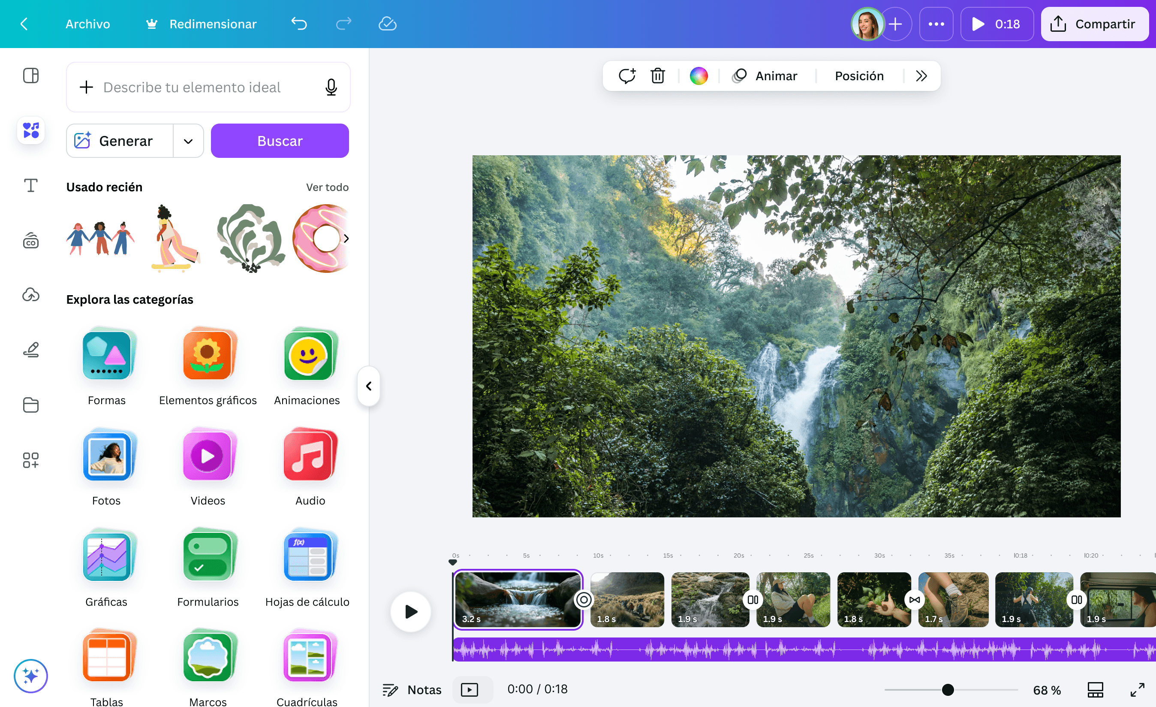Open the design templates panel in the sidebar
Image resolution: width=1156 pixels, height=707 pixels.
click(x=31, y=75)
